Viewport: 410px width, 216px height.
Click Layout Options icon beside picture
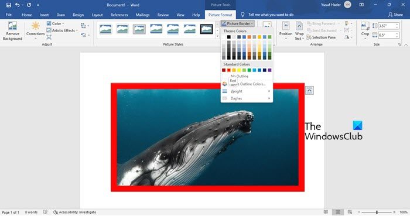309,91
